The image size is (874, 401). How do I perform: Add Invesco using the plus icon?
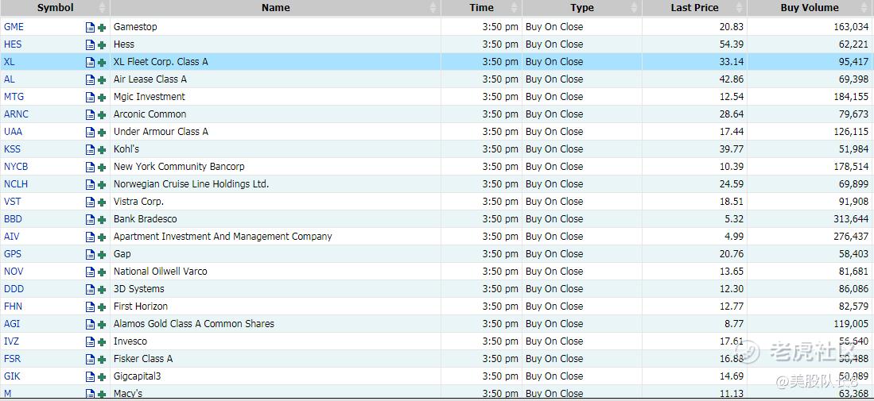click(x=102, y=342)
